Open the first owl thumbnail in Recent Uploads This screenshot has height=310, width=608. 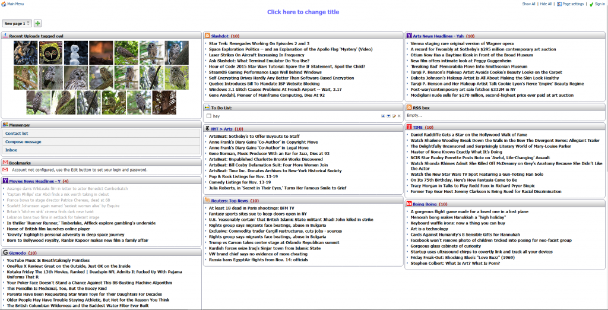click(25, 53)
